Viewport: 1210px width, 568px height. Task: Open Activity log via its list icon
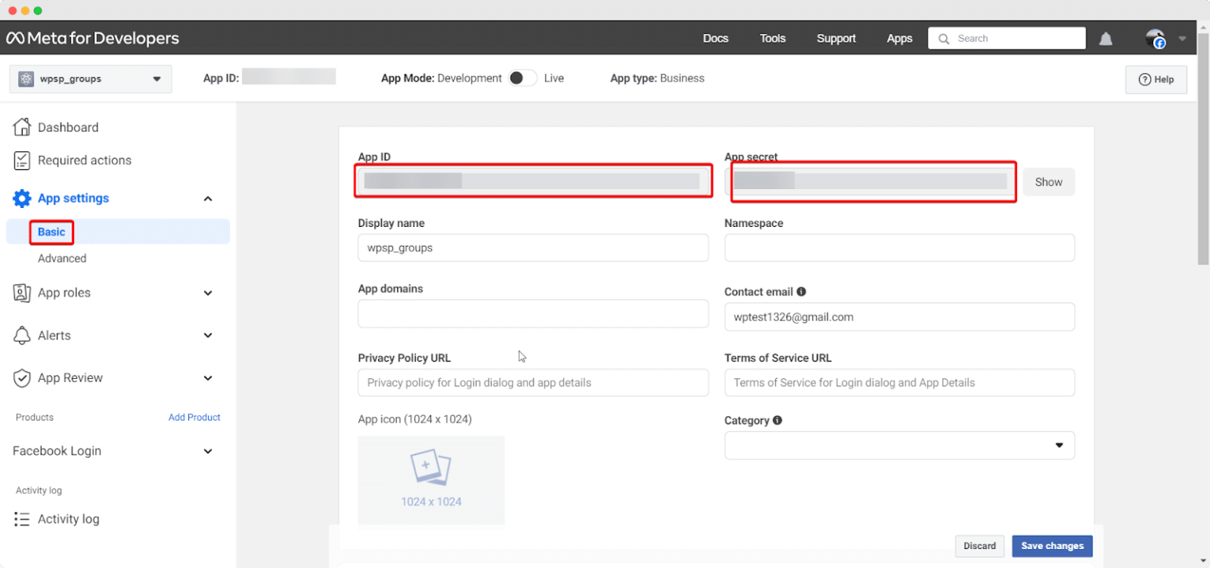tap(21, 518)
